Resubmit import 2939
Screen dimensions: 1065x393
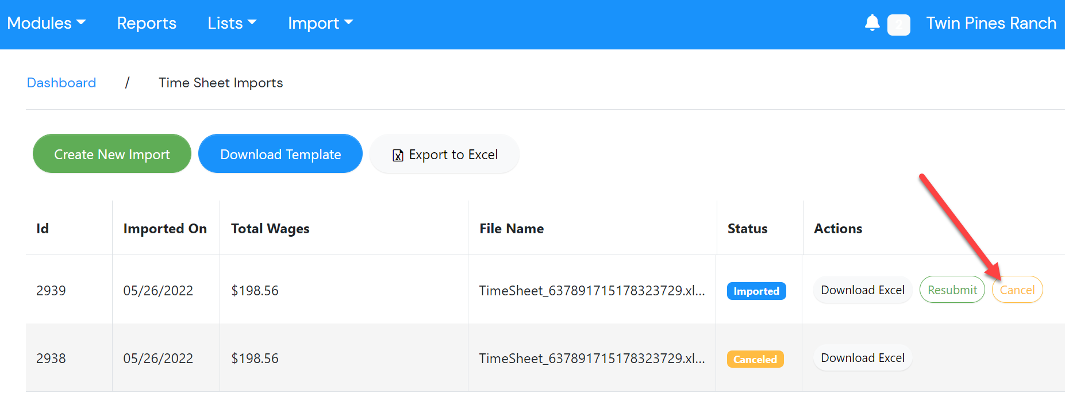click(x=952, y=290)
